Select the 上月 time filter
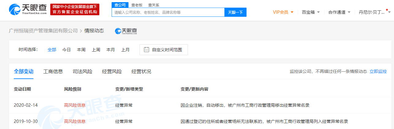Image resolution: width=394 pixels, height=129 pixels. (x=125, y=50)
